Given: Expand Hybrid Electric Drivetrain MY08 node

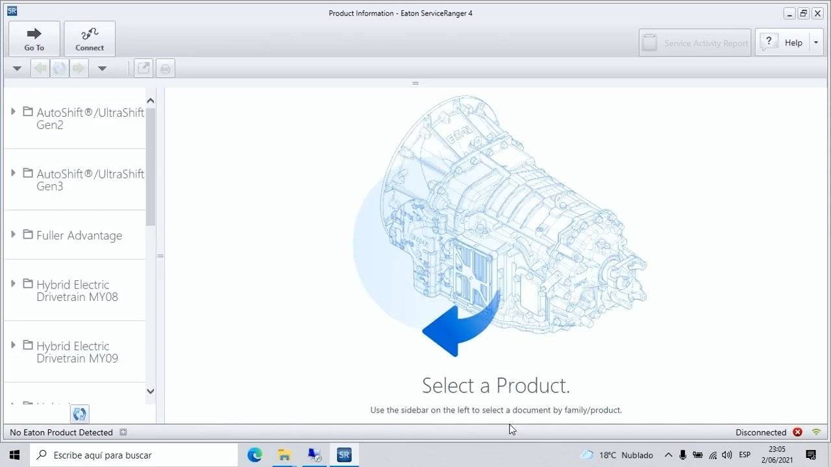Looking at the screenshot, I should [13, 283].
